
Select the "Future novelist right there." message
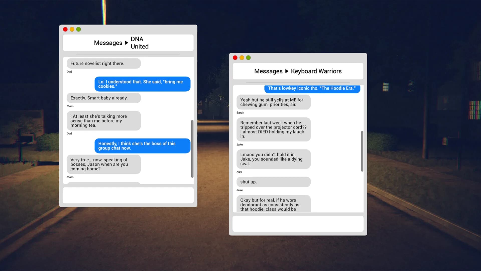point(104,63)
